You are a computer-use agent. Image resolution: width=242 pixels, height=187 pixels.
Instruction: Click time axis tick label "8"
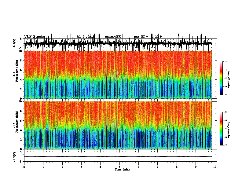177,167
